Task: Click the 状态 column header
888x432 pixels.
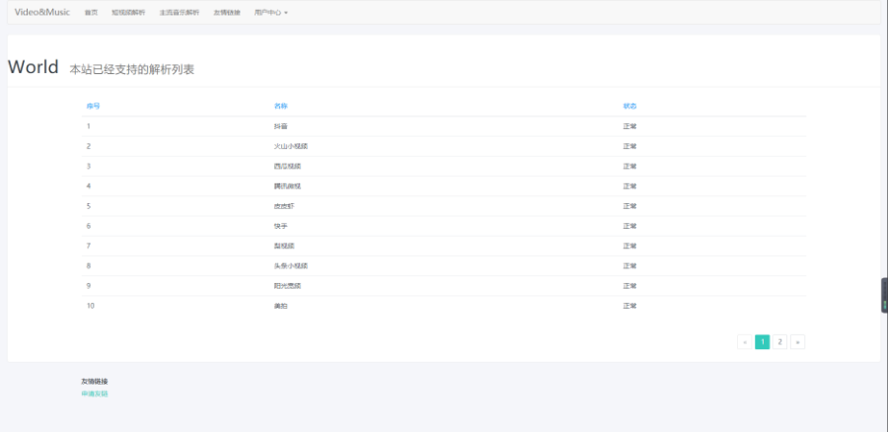Action: (629, 106)
